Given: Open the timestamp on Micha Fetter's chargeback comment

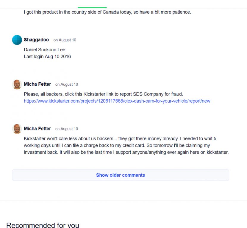Looking at the screenshot, I should [66, 129].
